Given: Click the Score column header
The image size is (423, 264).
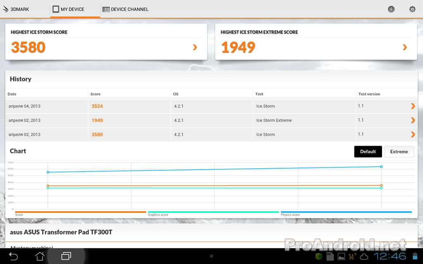Looking at the screenshot, I should click(x=95, y=94).
